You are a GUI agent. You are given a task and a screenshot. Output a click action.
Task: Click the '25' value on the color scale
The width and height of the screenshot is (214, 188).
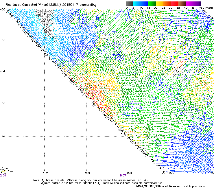tap(163, 8)
